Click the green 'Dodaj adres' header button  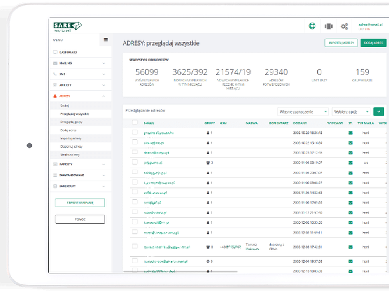point(373,43)
